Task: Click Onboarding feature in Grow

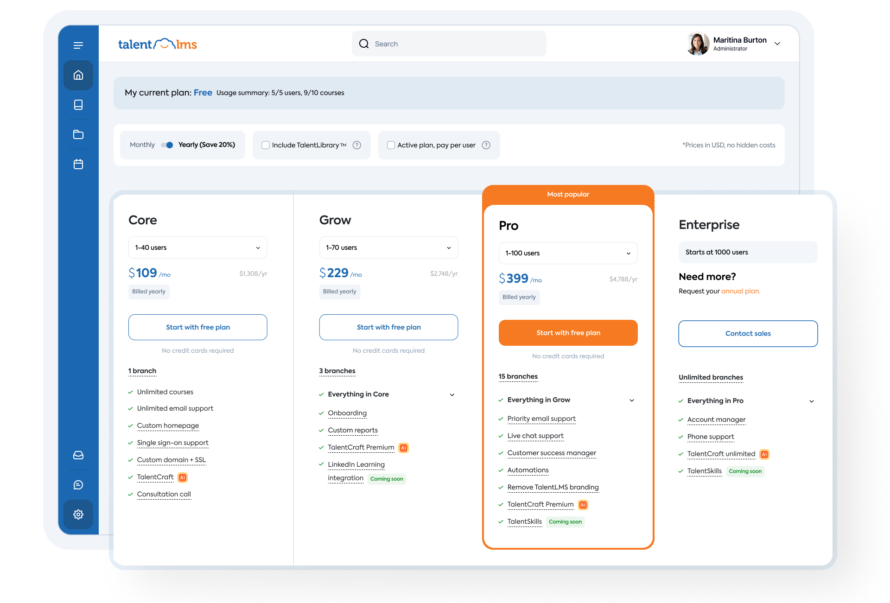Action: 347,413
